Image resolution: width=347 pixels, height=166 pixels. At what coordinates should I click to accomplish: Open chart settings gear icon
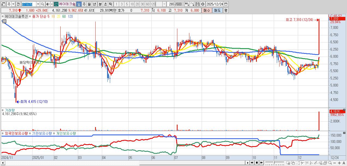pyautogui.click(x=203, y=4)
